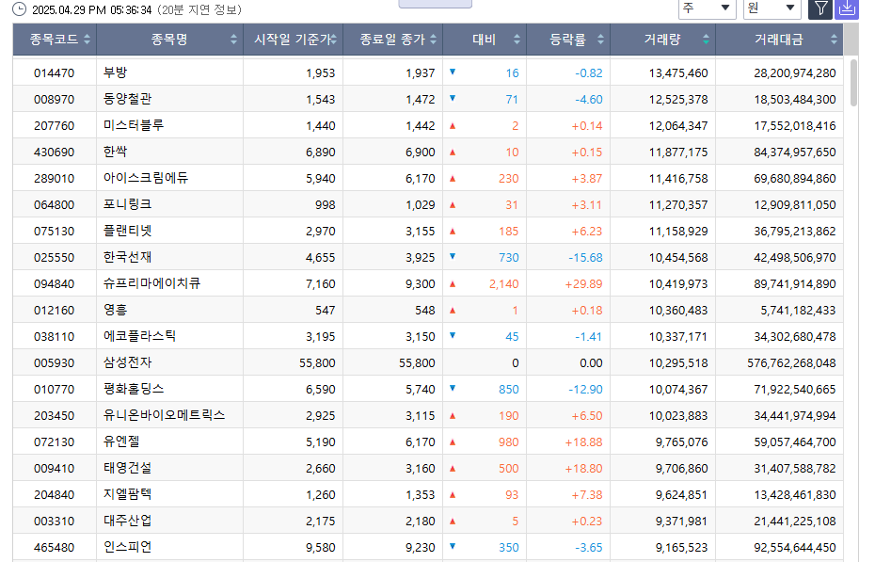Click the 20분 지연 정보 notice text

tap(199, 10)
